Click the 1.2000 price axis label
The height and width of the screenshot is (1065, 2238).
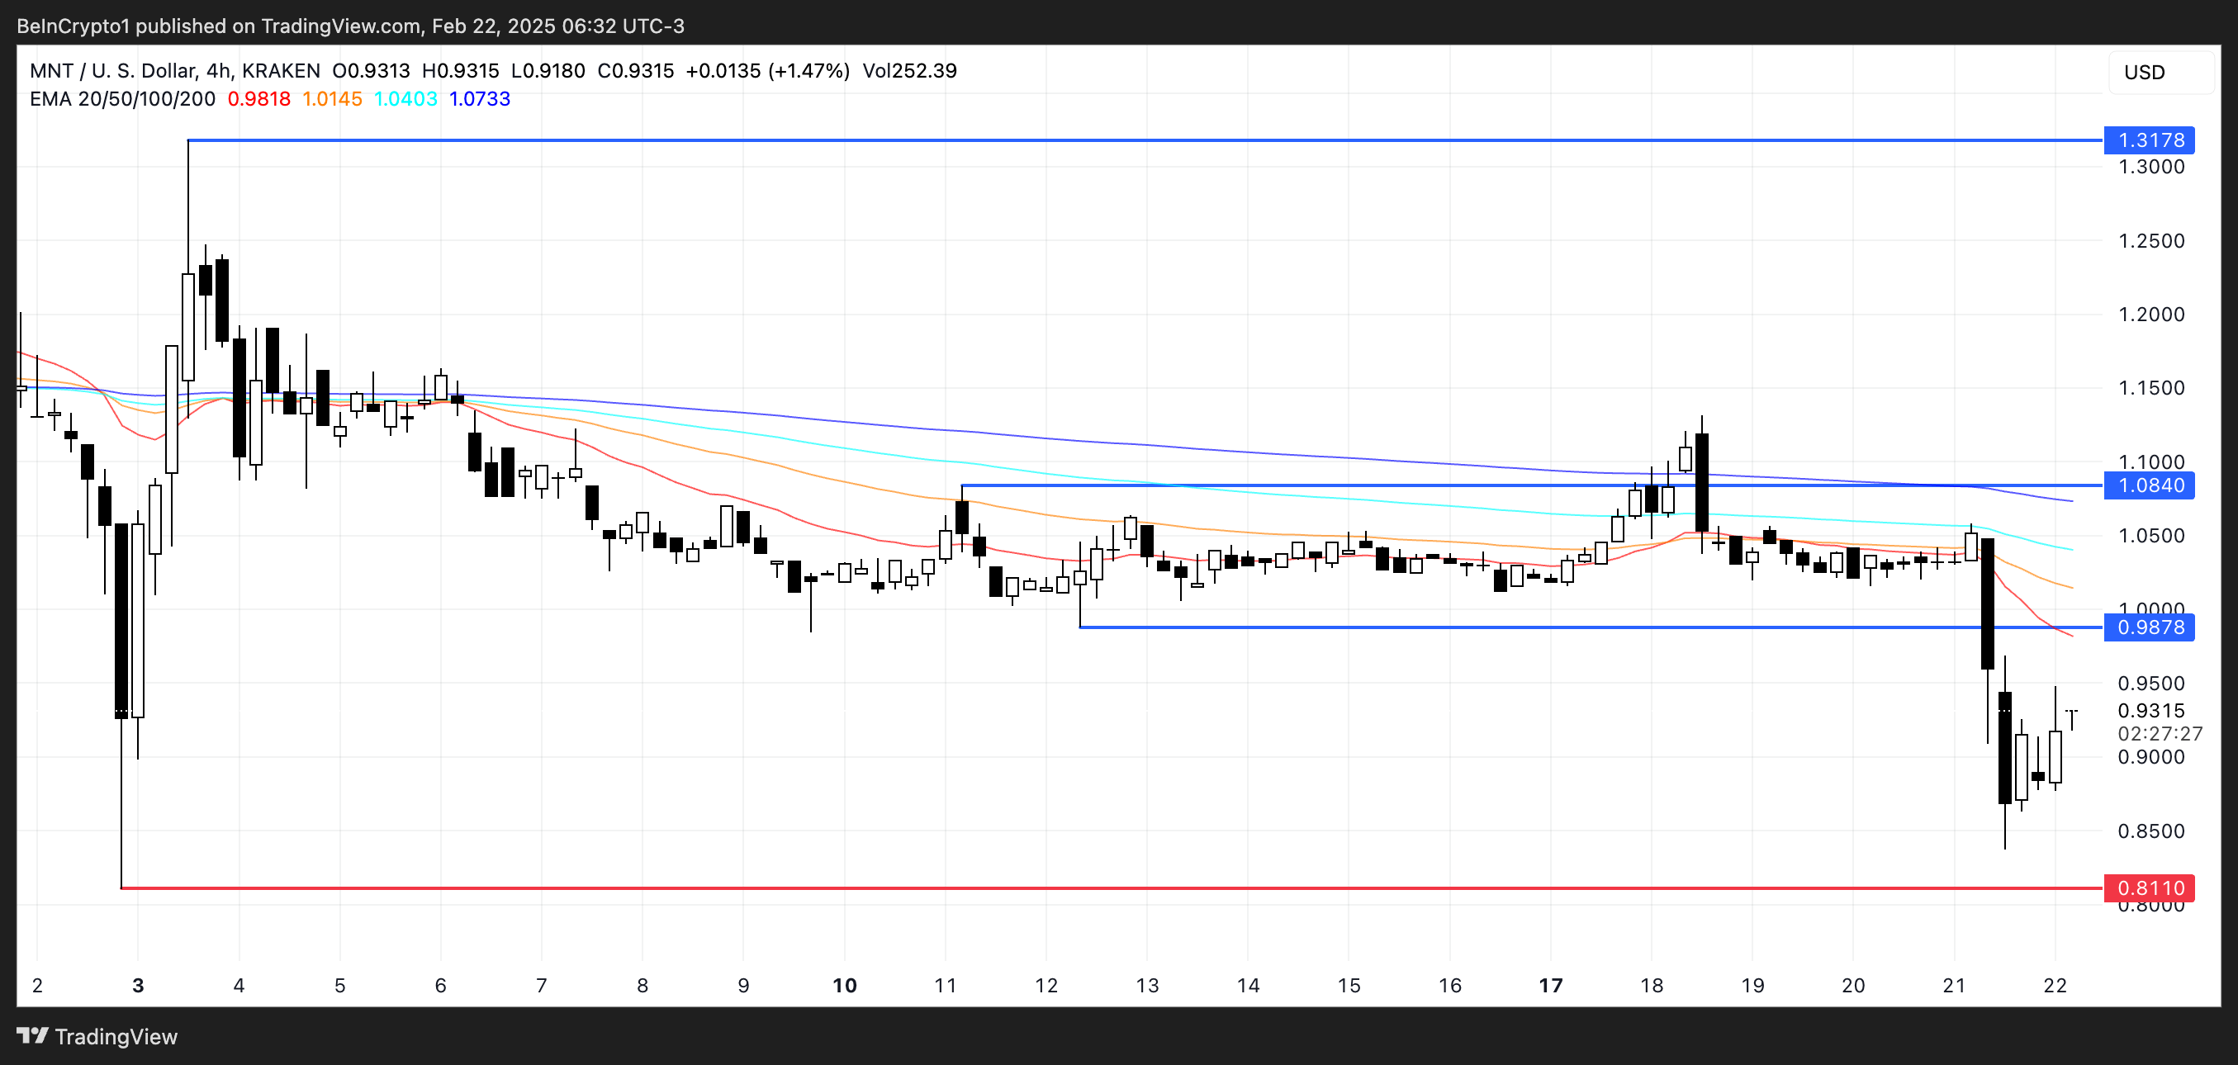[x=2151, y=315]
